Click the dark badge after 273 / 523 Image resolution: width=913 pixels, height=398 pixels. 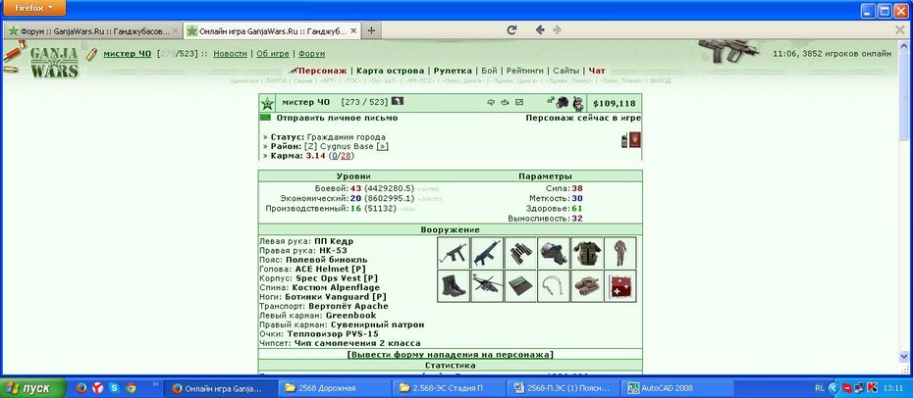coord(398,101)
